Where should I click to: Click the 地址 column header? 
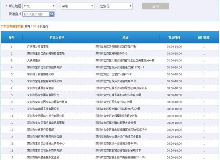125,37
